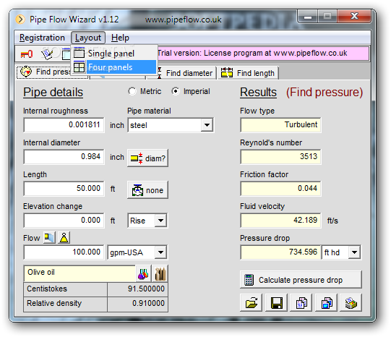Image resolution: width=391 pixels, height=337 pixels.
Task: Click the flow pipe icon beside Flow
Action: click(49, 238)
